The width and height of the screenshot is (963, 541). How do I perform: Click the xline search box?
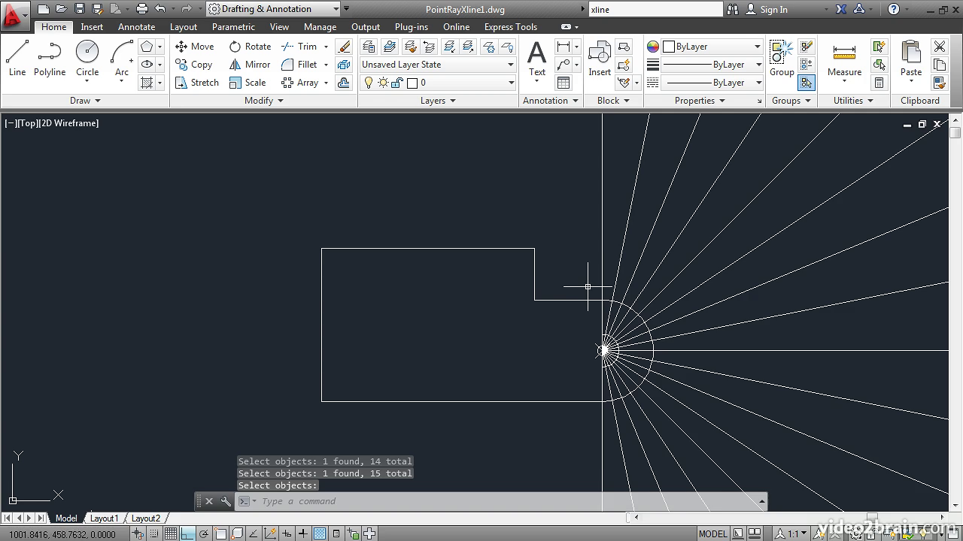pyautogui.click(x=655, y=9)
